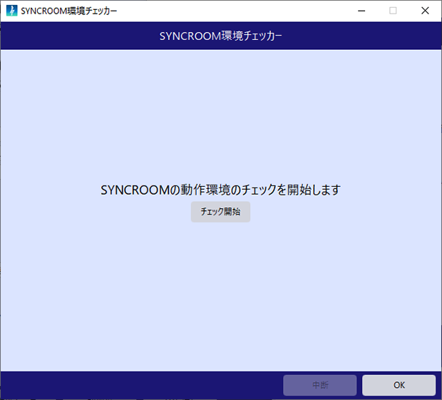Click the message SYNCROOMの動作環境のチェックを開始します
This screenshot has width=442, height=400.
pyautogui.click(x=221, y=190)
